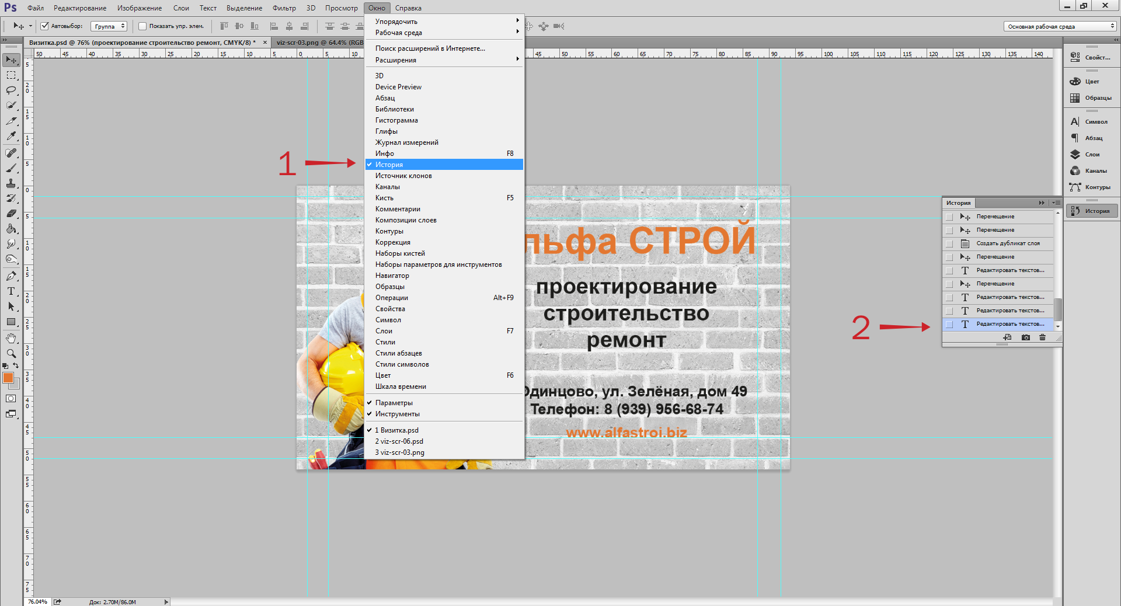
Task: Select the Quick Selection tool
Action: pyautogui.click(x=11, y=106)
